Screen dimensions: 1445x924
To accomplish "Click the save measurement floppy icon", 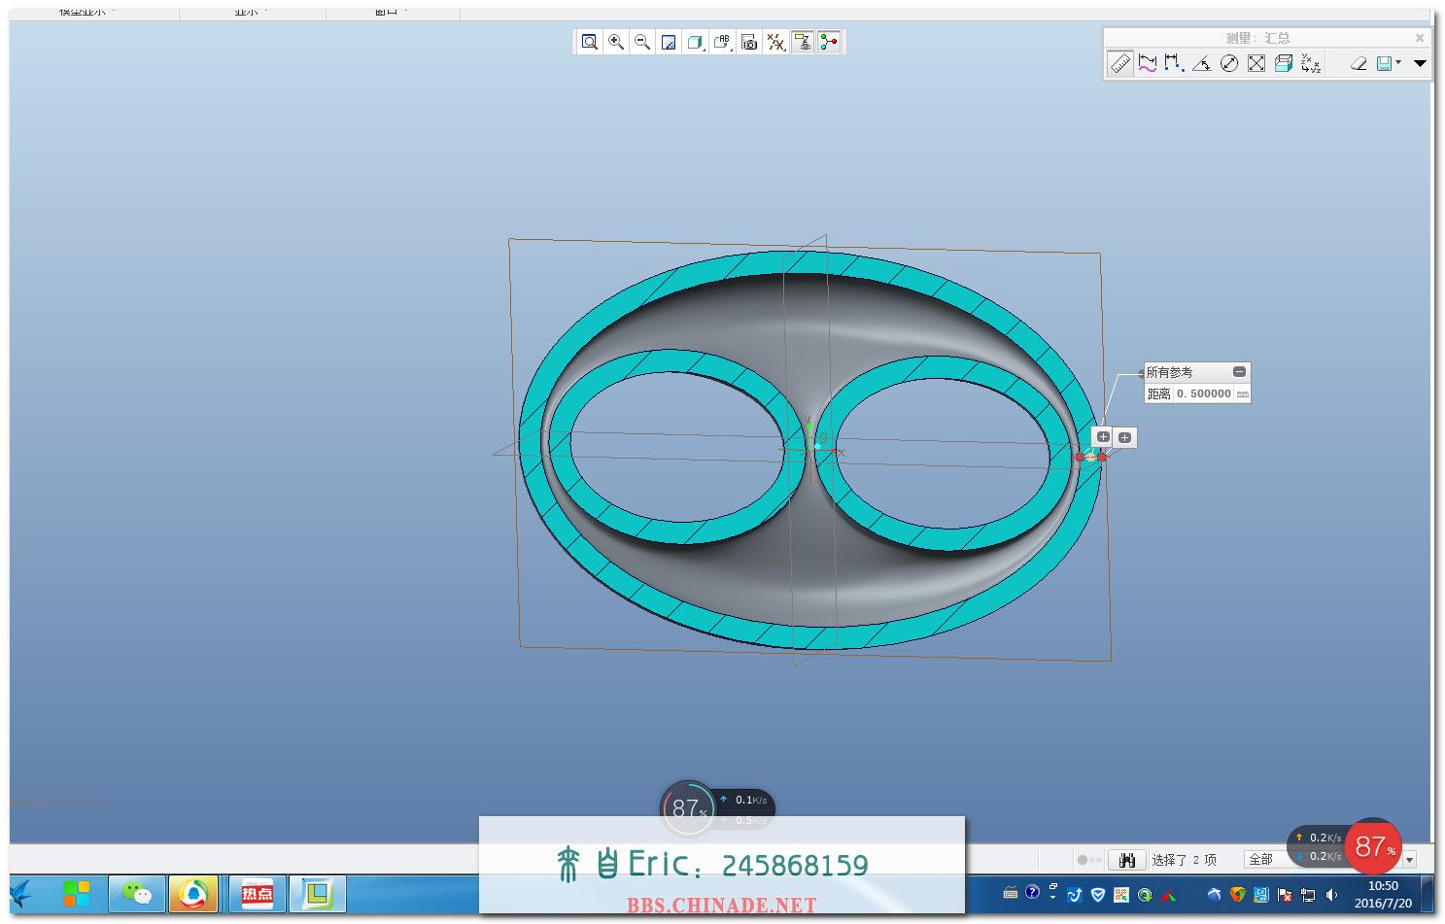I will click(1384, 63).
